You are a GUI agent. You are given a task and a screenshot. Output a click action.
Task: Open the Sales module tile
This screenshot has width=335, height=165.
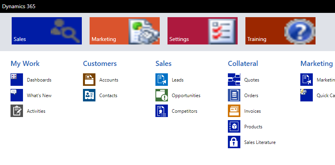47,31
